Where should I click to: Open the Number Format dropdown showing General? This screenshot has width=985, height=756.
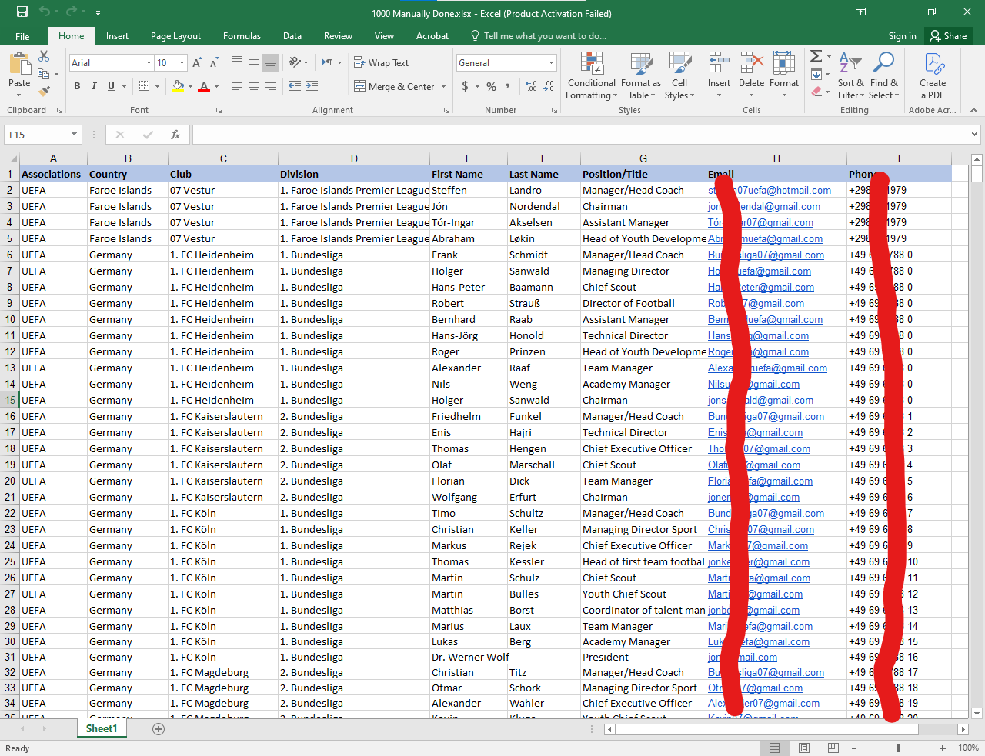(506, 62)
